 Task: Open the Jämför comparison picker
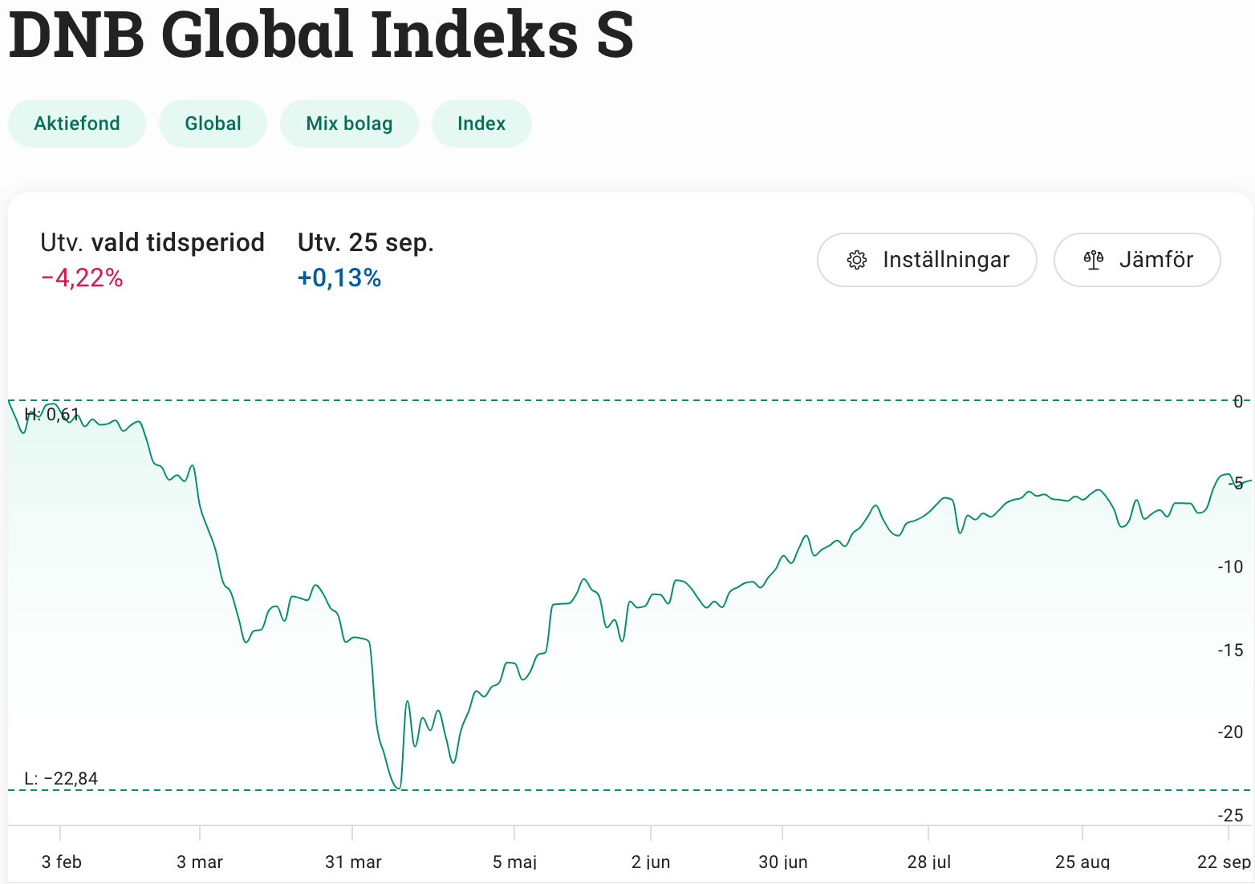click(1137, 260)
